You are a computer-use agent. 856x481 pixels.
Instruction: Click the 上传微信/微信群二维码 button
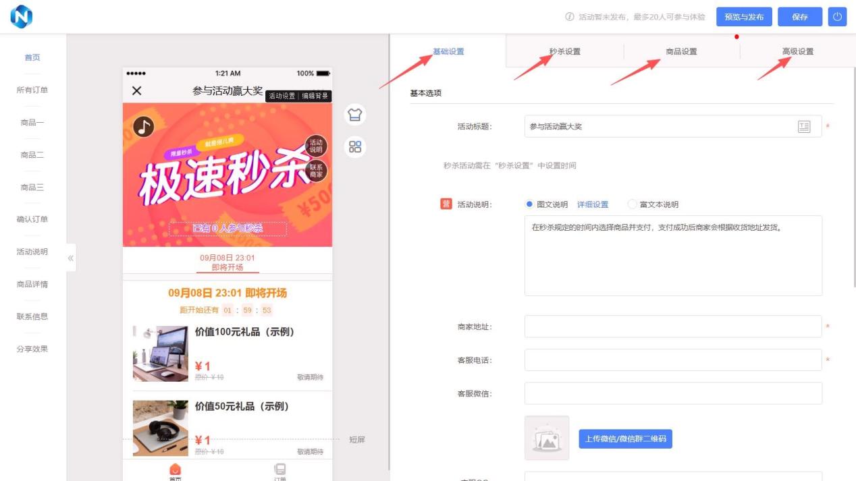tap(624, 438)
